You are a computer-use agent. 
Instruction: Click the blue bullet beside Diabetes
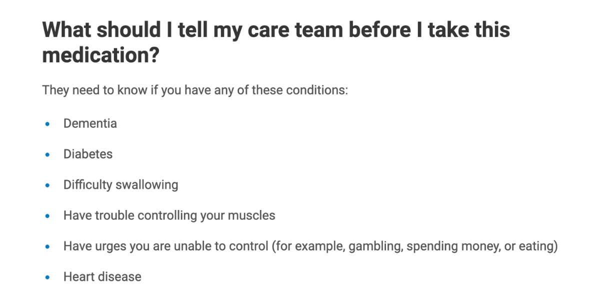[47, 154]
